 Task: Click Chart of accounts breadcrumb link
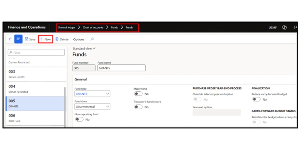pos(93,27)
